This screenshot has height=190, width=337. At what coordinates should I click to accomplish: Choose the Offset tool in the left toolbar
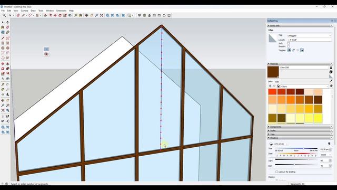(x=7, y=74)
